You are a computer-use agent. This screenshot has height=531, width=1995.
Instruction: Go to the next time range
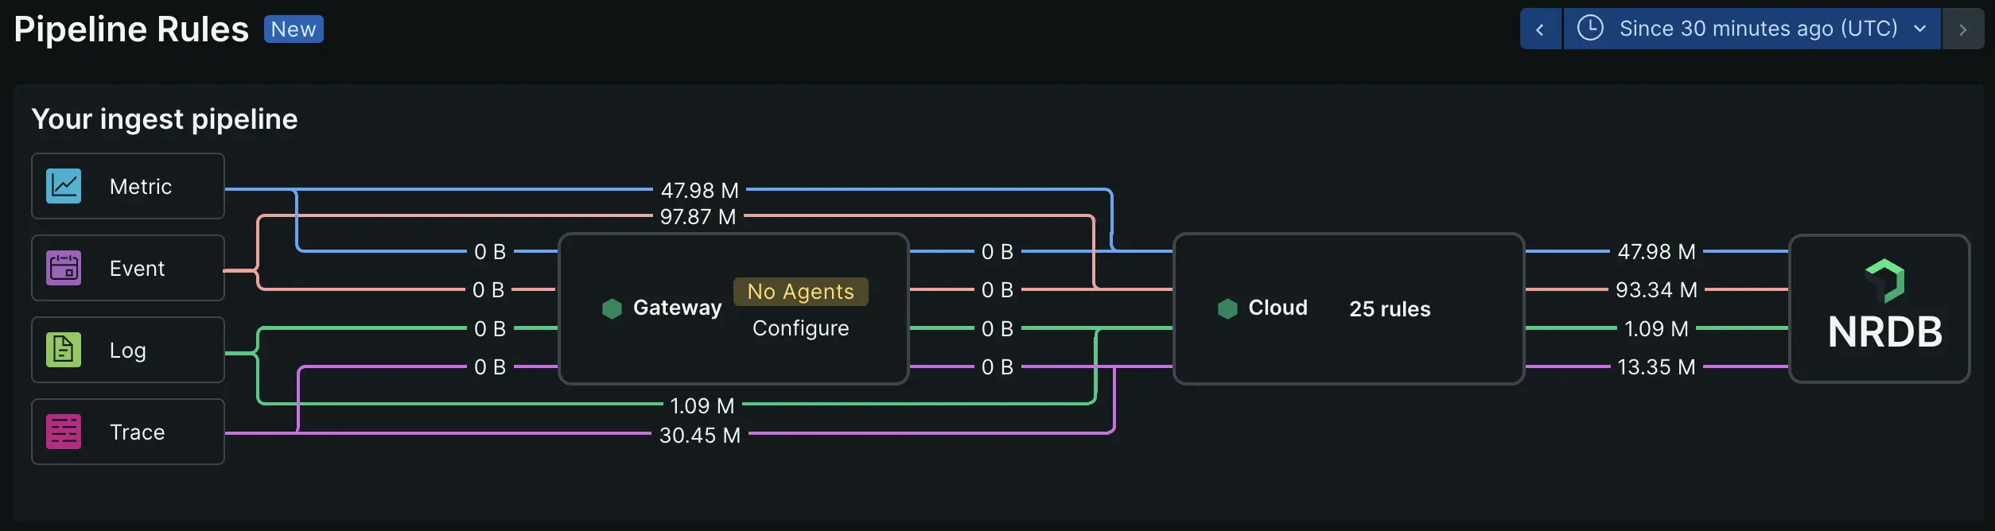click(1962, 29)
